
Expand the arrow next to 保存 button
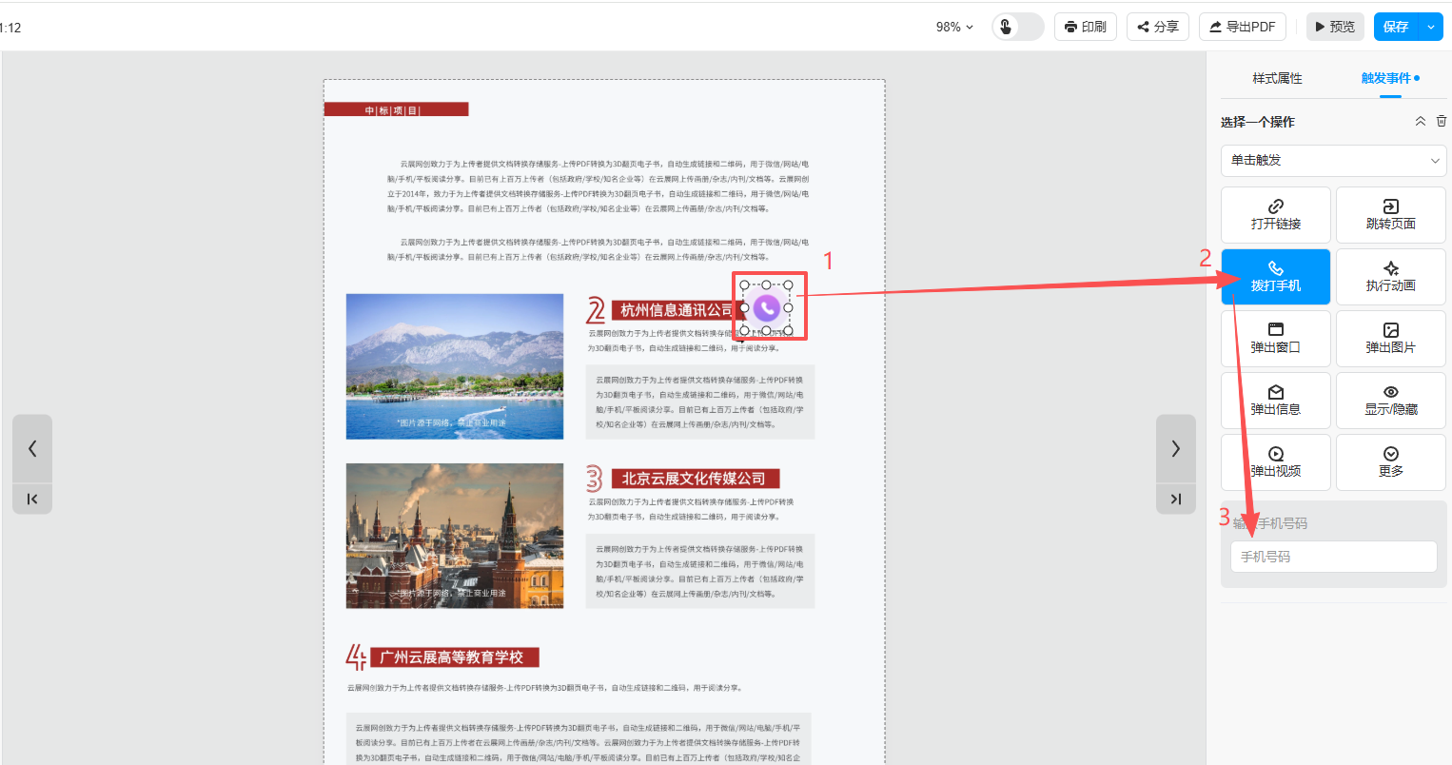1431,27
